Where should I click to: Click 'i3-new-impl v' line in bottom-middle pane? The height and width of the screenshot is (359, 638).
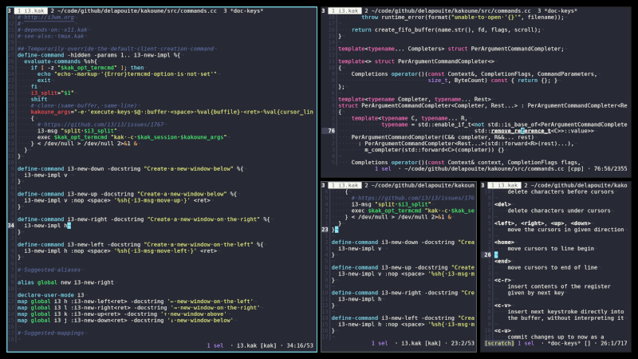click(360, 248)
